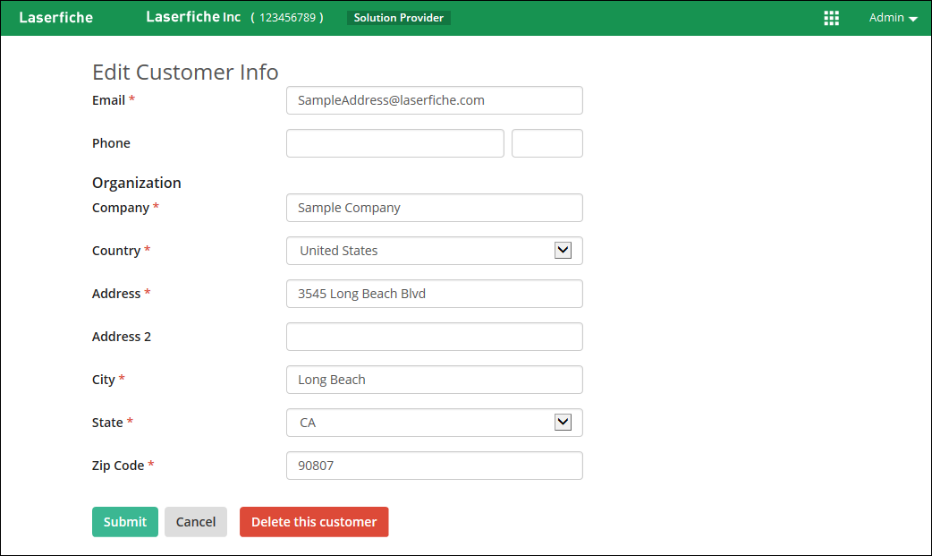Focus the empty Address 2 field
The height and width of the screenshot is (556, 932).
coord(435,337)
